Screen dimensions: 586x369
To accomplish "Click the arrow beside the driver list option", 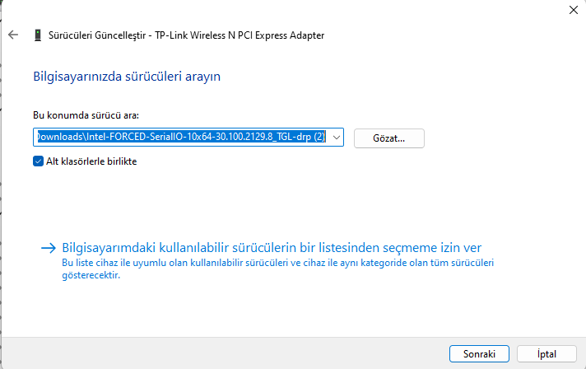I will click(49, 248).
